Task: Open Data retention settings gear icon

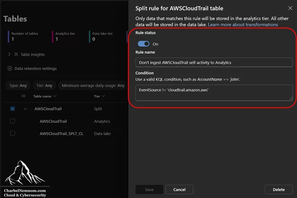Action: (x=10, y=68)
